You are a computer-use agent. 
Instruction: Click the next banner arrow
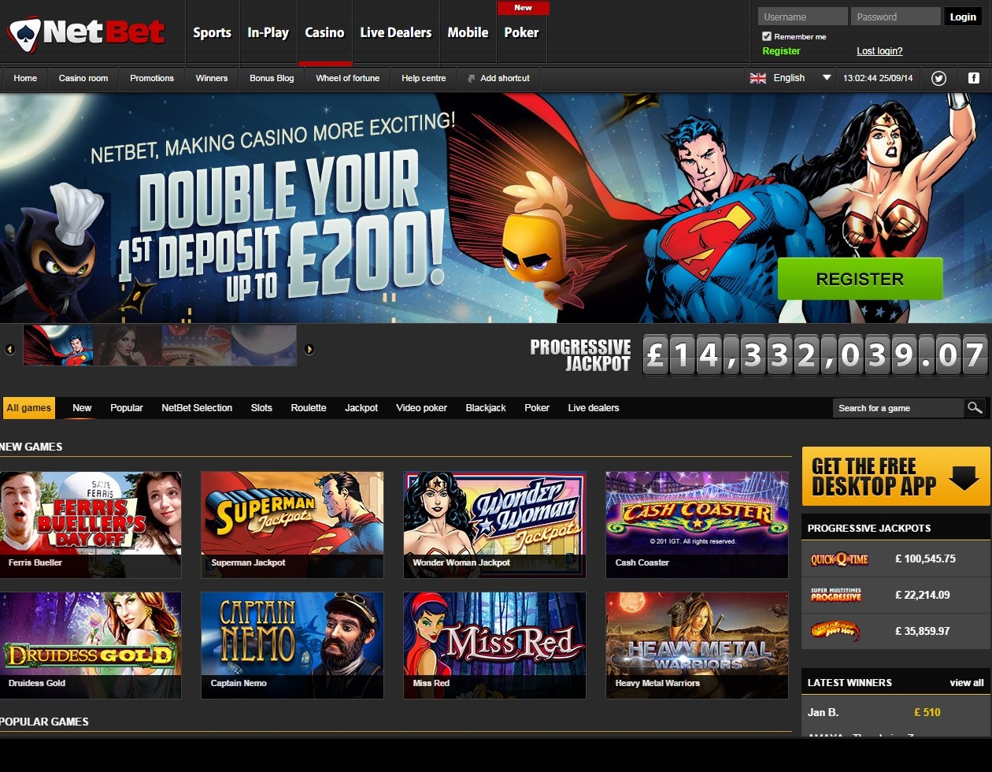coord(309,349)
